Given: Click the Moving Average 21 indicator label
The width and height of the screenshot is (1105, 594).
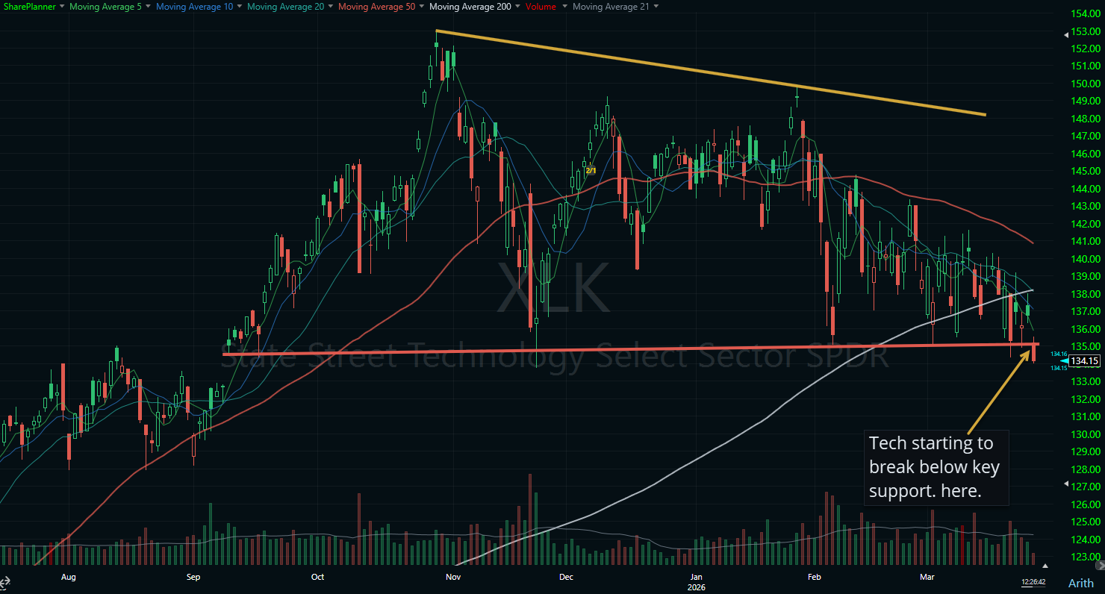Looking at the screenshot, I should (611, 6).
